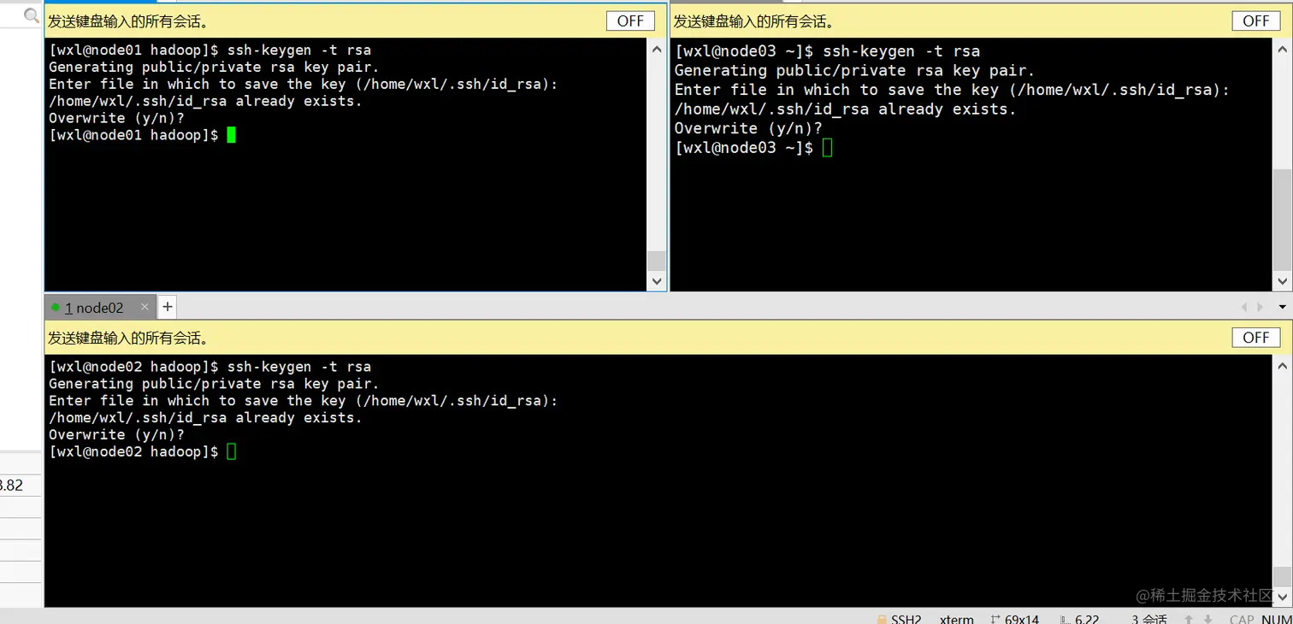The image size is (1293, 624).
Task: Click green connection dot on node02 tab
Action: pos(56,307)
